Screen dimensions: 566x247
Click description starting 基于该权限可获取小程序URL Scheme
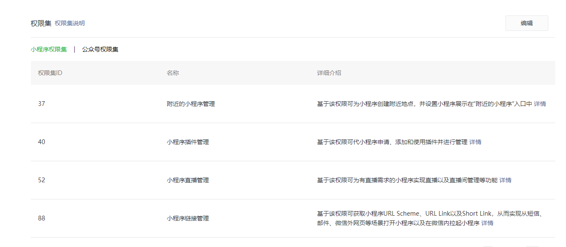[430, 218]
